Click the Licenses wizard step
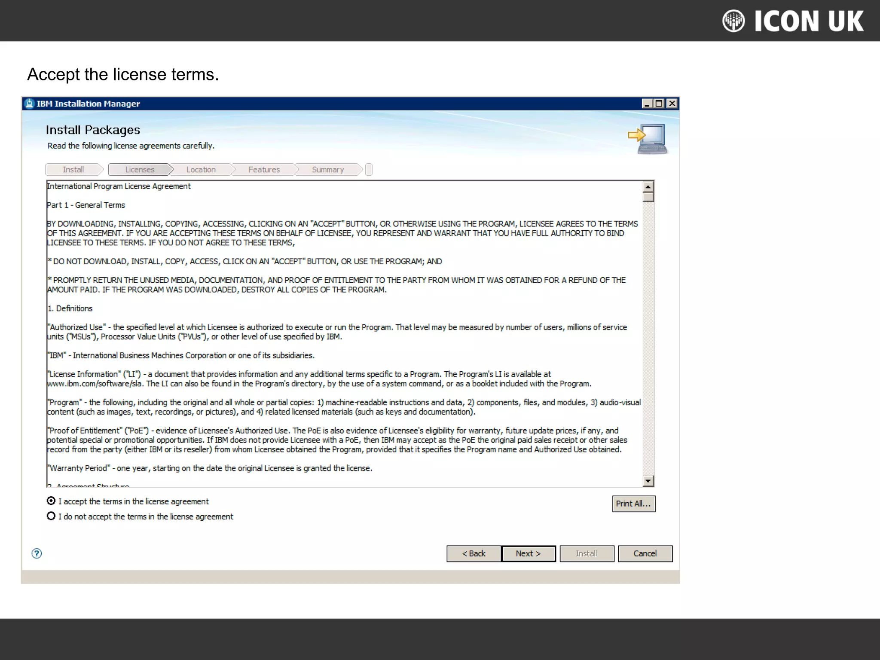Viewport: 880px width, 660px height. [140, 170]
